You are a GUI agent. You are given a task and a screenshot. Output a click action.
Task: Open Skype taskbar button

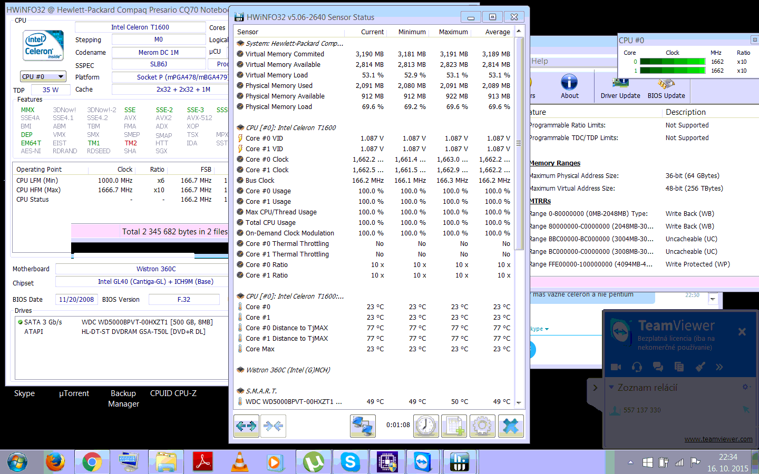pos(351,462)
